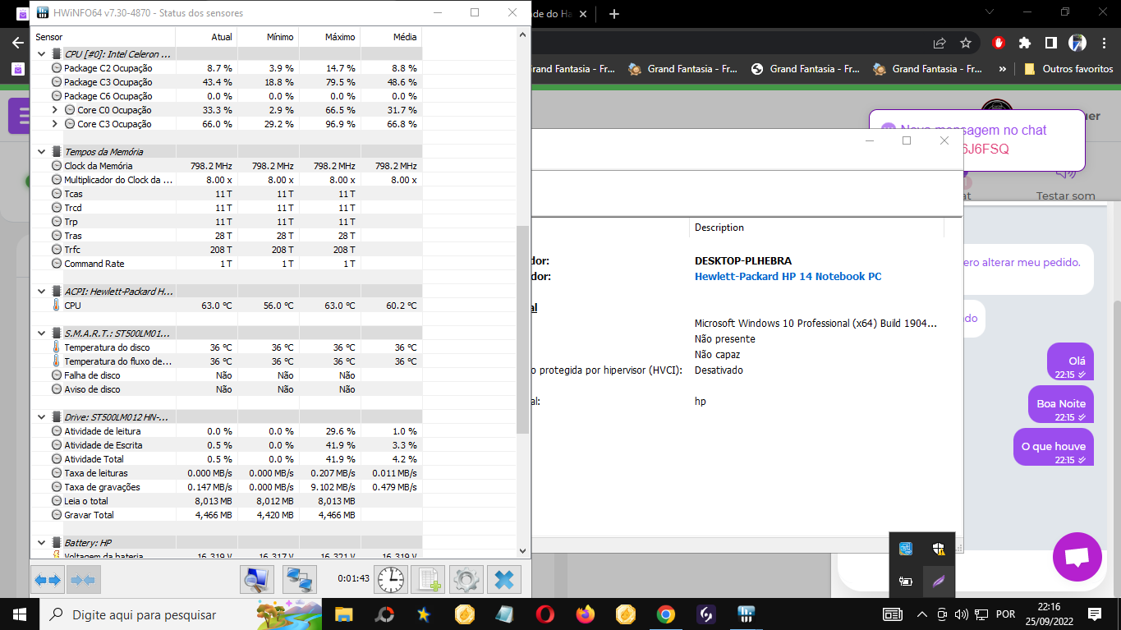
Task: Click the Média column header
Action: (x=391, y=37)
